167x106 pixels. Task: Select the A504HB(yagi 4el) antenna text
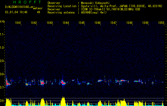point(94,12)
